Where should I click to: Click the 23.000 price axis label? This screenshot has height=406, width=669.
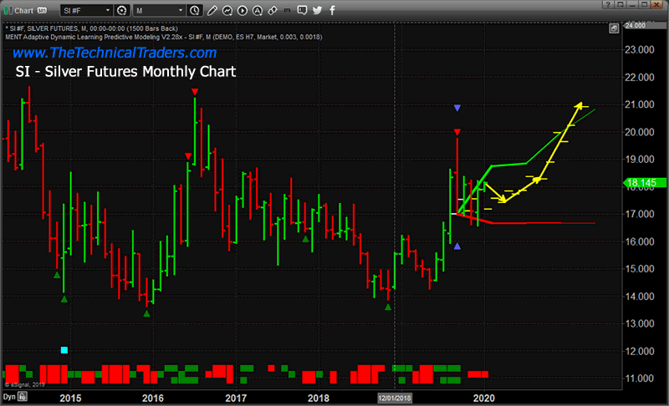639,50
